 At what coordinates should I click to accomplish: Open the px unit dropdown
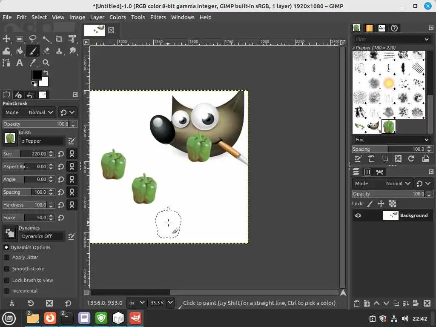137,303
